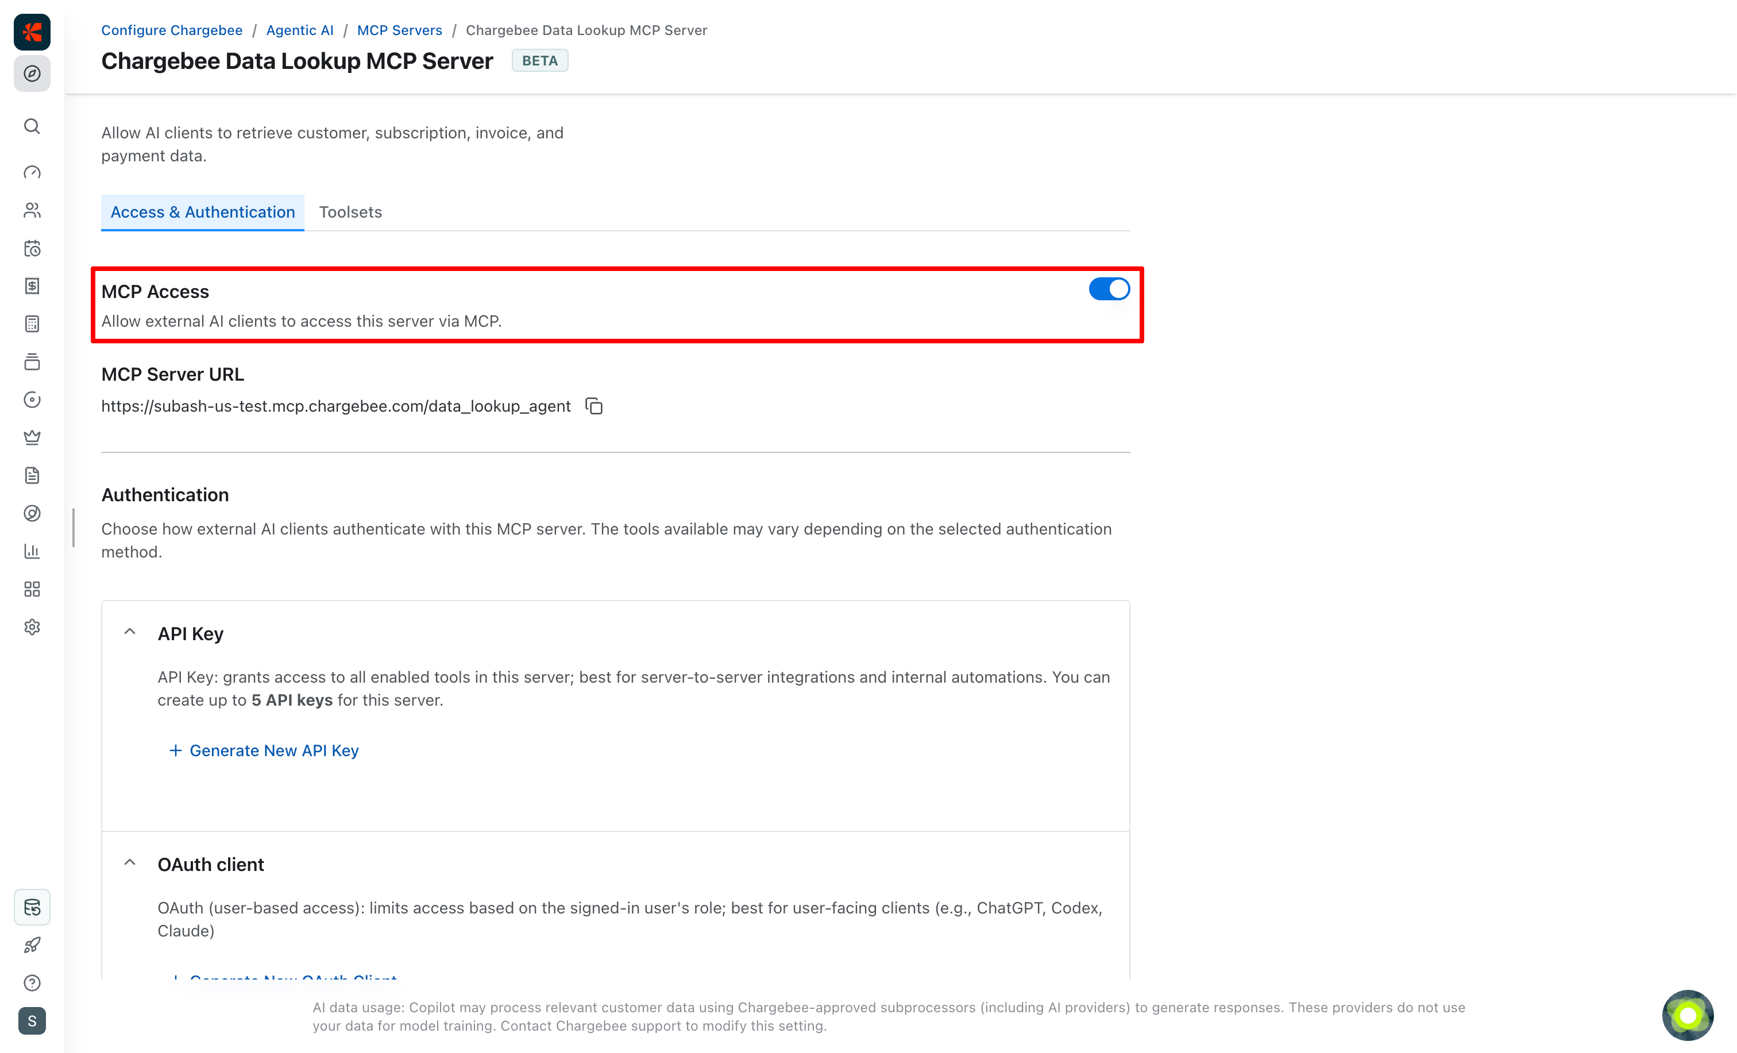Click the Authentication heading

coord(165,495)
